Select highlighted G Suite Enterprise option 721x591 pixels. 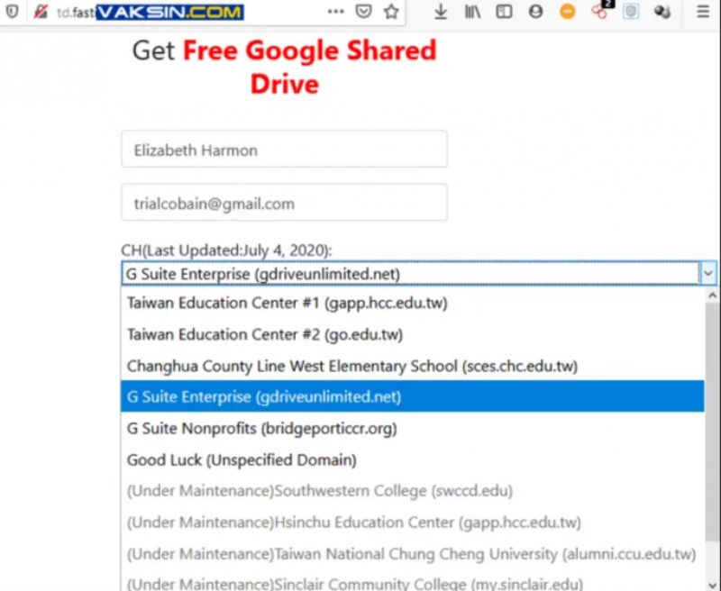click(x=413, y=396)
